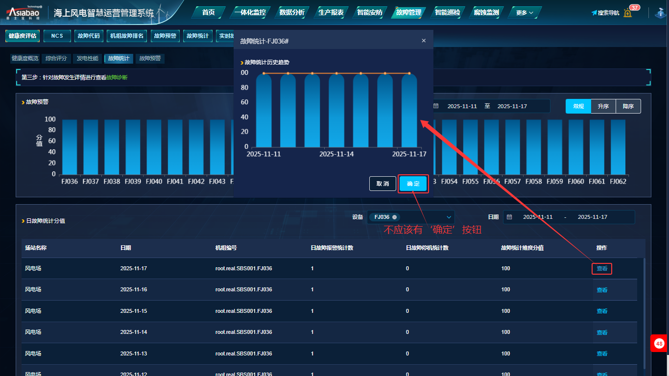Open the 数据分析 top menu
Viewport: 669px width, 376px height.
pyautogui.click(x=292, y=12)
